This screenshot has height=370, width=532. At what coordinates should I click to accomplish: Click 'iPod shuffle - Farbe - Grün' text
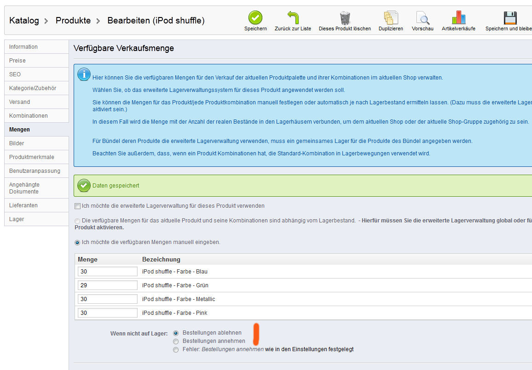tap(175, 285)
